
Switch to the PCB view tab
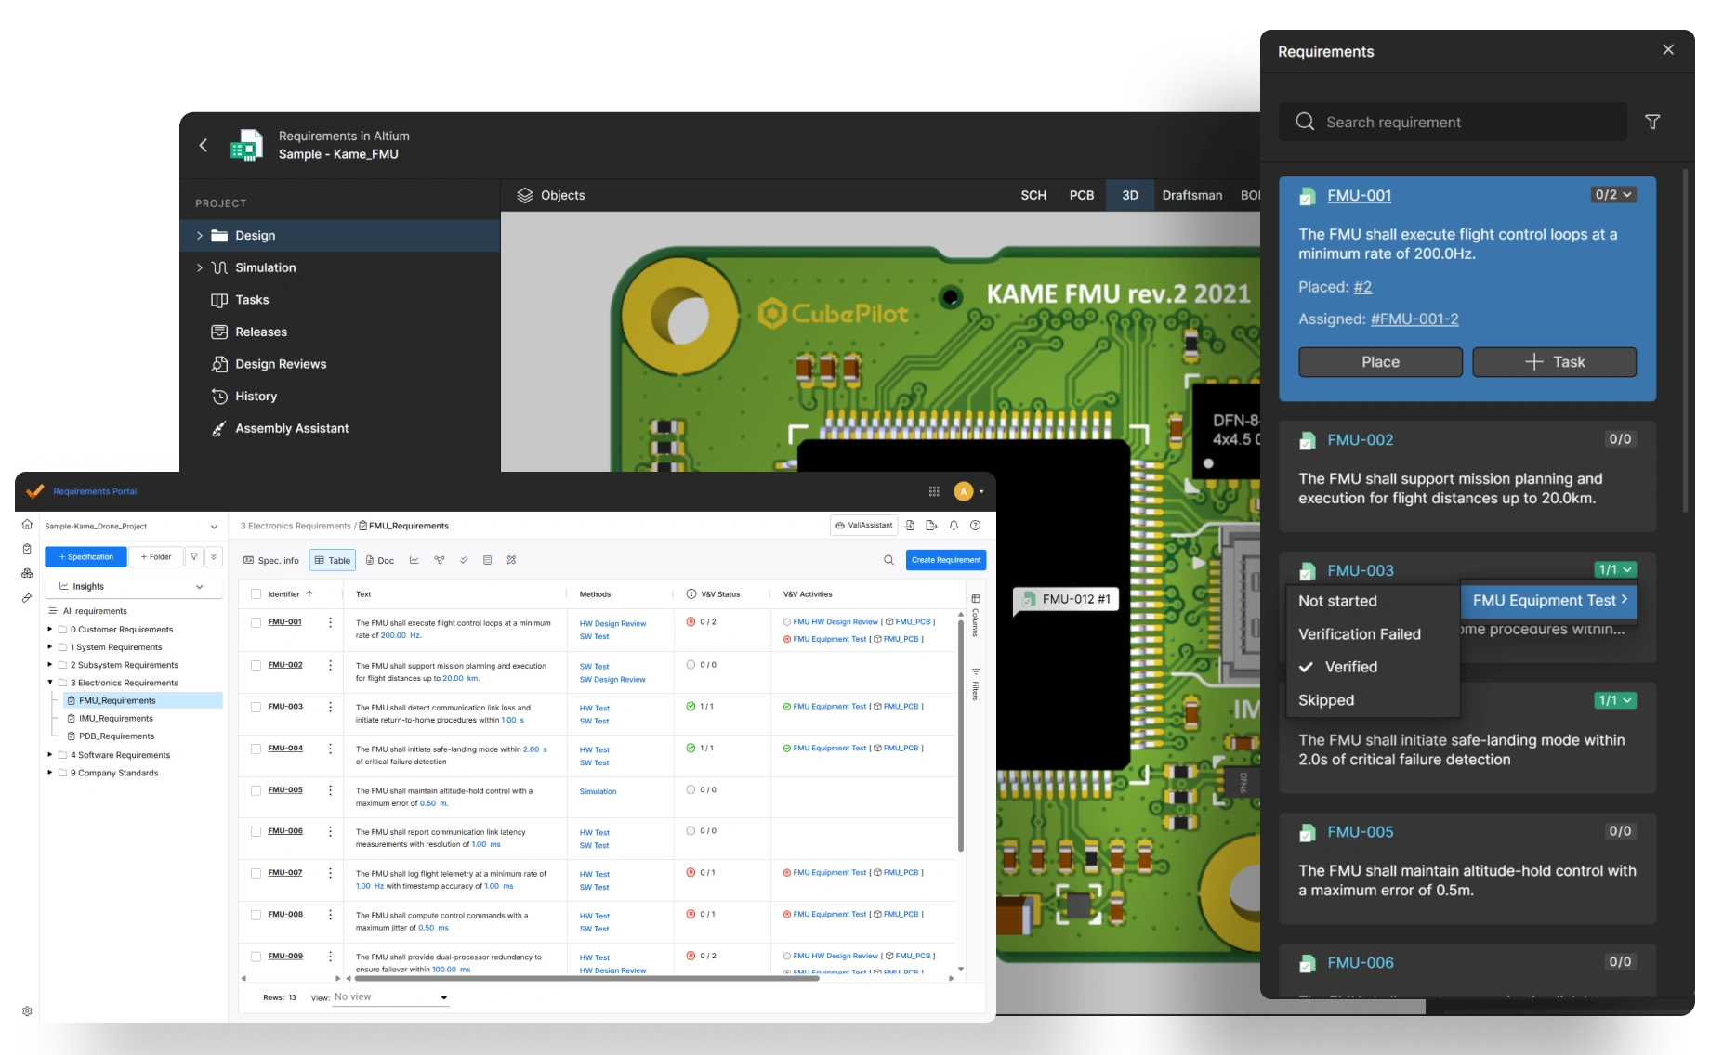(x=1081, y=195)
